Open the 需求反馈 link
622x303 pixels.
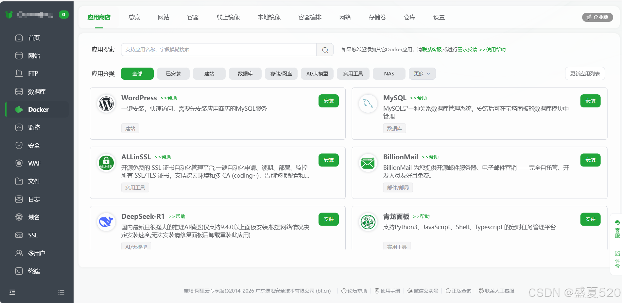pyautogui.click(x=467, y=50)
